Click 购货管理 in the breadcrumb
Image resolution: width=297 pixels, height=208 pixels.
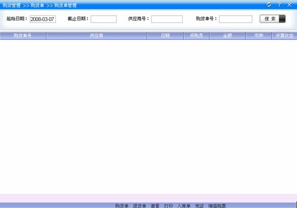(11, 5)
